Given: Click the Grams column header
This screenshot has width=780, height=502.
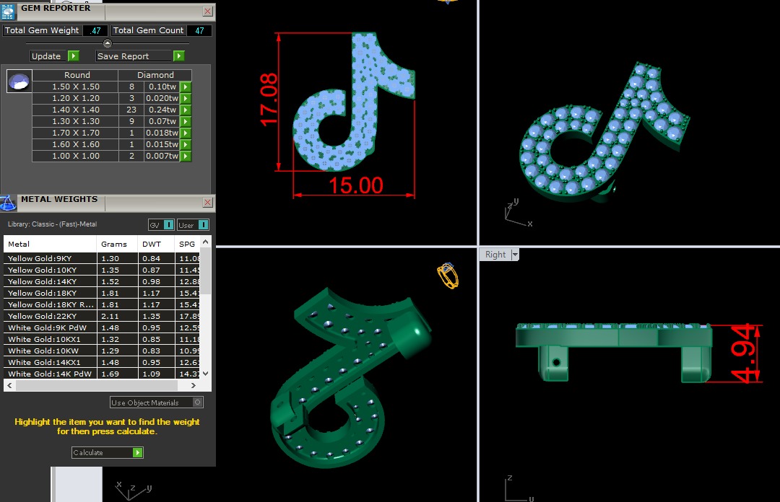Looking at the screenshot, I should (x=117, y=244).
